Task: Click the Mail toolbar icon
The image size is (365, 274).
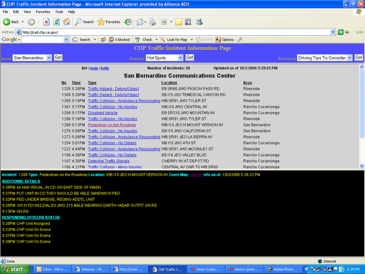Action: coord(140,22)
